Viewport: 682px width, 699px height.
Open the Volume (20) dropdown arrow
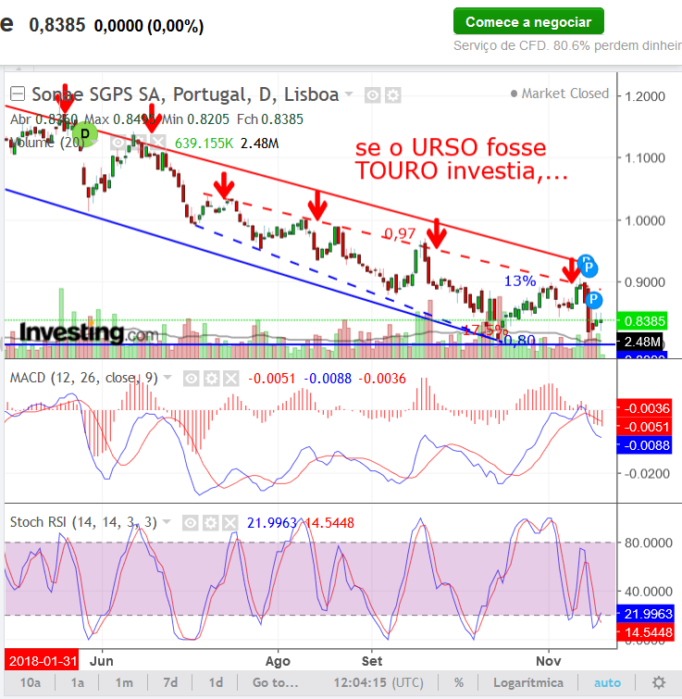(x=94, y=143)
